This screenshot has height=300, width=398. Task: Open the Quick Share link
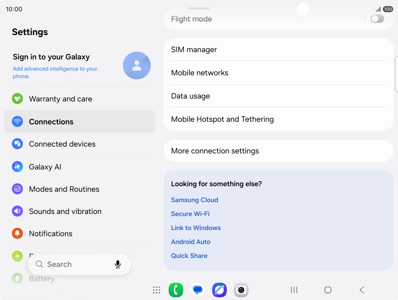point(189,256)
